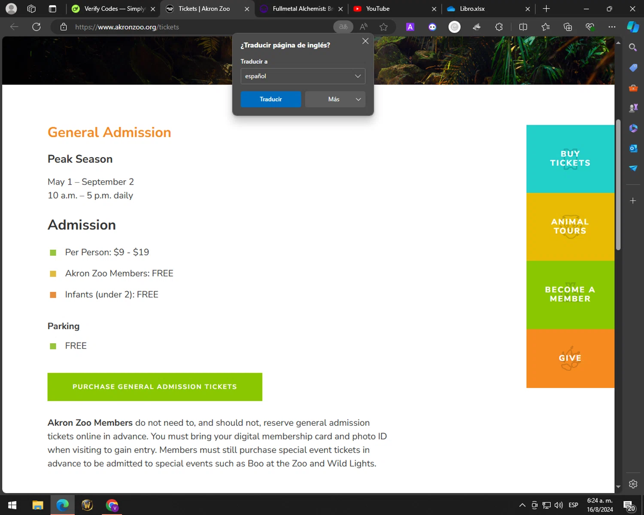Screen dimensions: 644x515
Task: Click the "Infants (under 2): FREE" line
Action: pyautogui.click(x=112, y=294)
